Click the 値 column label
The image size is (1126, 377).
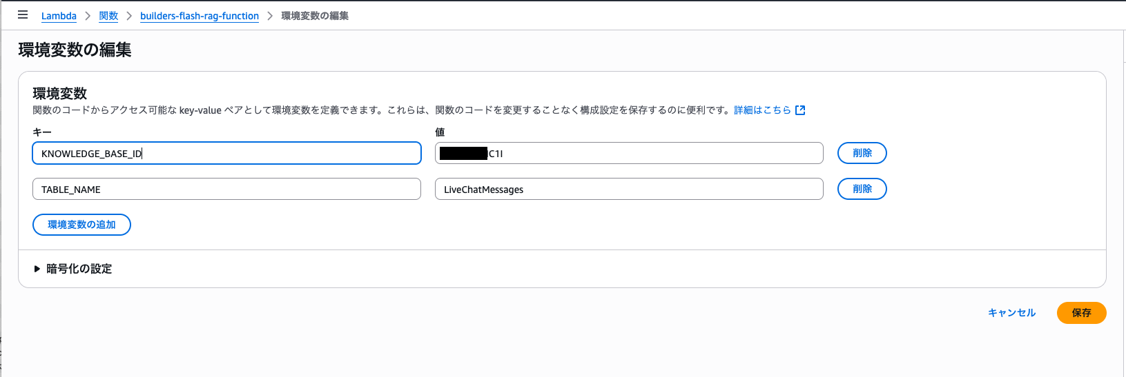pyautogui.click(x=440, y=132)
